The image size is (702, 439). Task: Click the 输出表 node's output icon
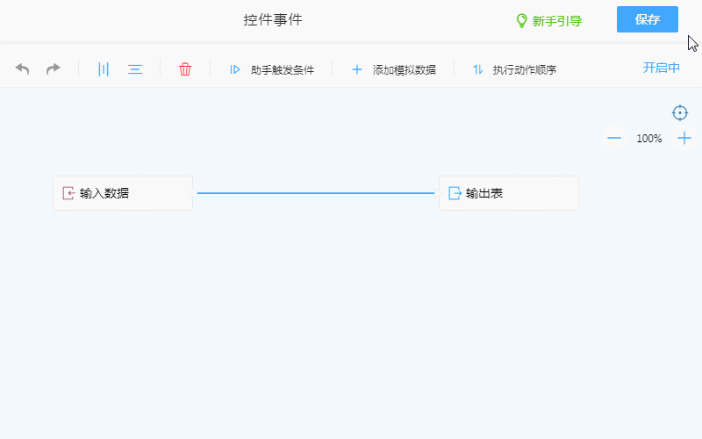pos(455,193)
